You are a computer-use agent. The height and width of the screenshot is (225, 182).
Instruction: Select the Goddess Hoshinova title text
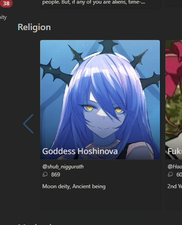click(80, 151)
